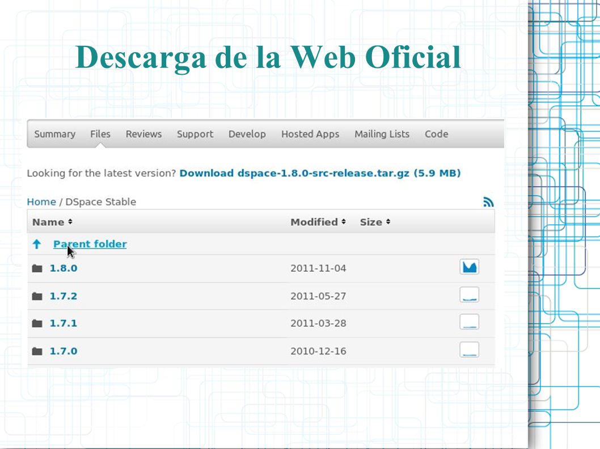Open the Summary tab
This screenshot has width=600, height=449.
point(54,134)
